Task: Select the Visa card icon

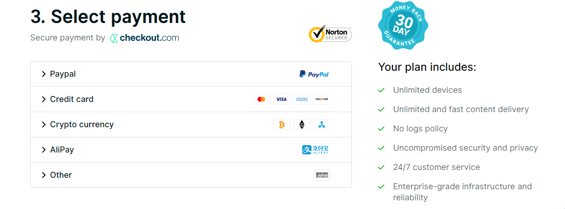Action: (282, 99)
